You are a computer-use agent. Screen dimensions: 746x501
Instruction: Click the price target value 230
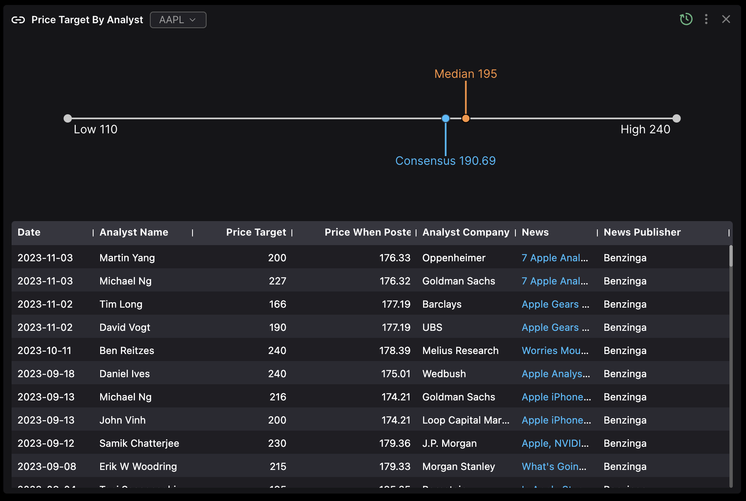(x=277, y=443)
